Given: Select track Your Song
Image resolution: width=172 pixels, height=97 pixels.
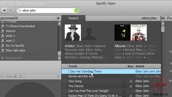Looking at the screenshot, I should point(75,81).
